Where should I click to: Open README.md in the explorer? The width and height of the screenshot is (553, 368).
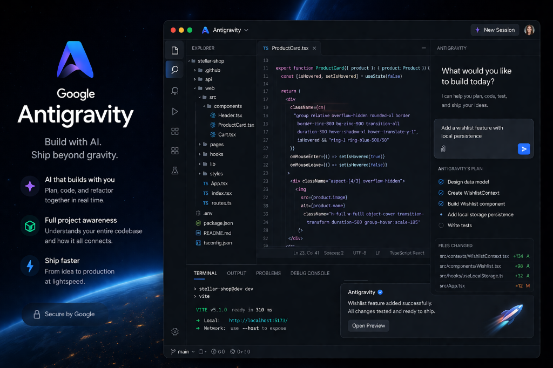pos(214,233)
